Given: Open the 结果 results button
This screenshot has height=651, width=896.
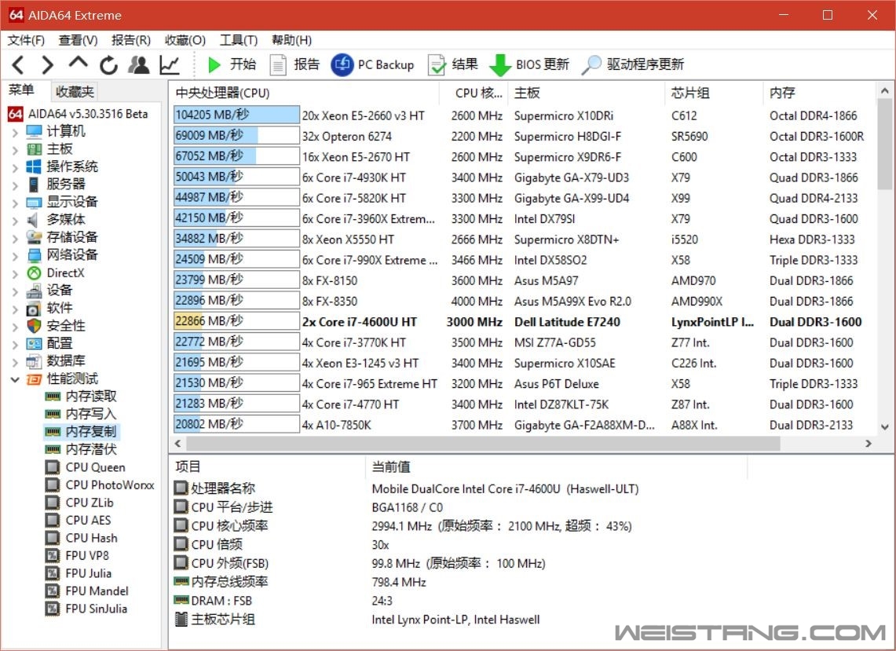Looking at the screenshot, I should (452, 64).
